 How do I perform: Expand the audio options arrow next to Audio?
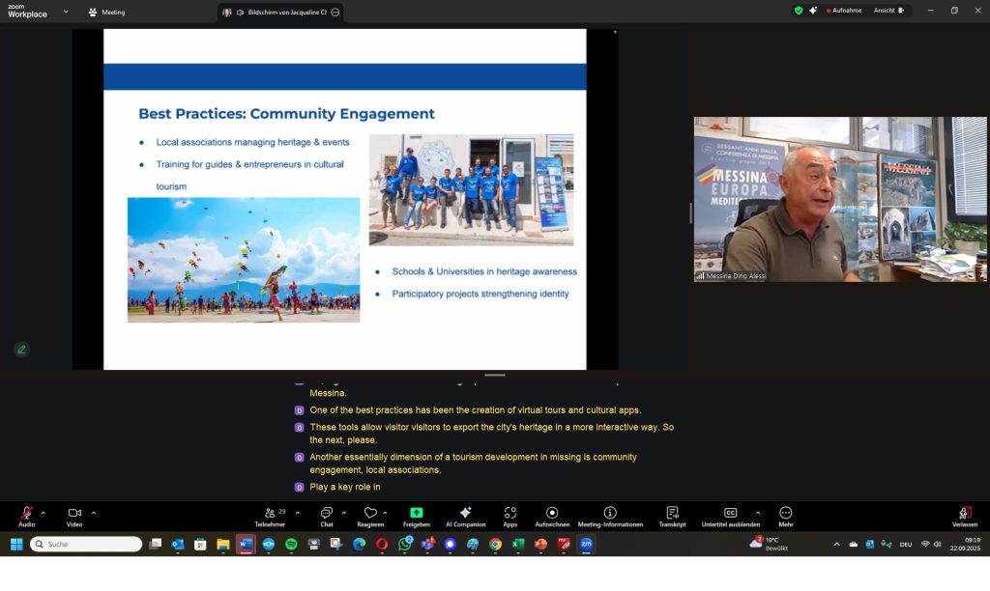tap(43, 513)
